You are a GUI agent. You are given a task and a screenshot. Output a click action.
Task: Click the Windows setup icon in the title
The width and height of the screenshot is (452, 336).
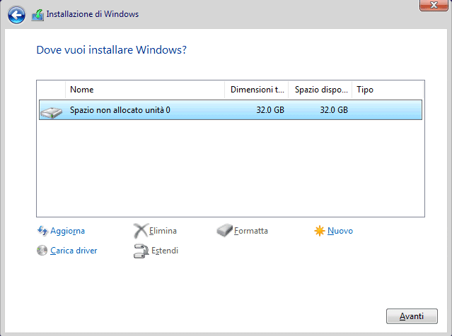(37, 15)
